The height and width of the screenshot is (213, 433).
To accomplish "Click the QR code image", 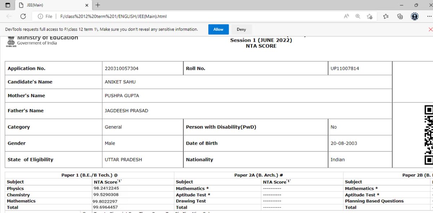I will tap(428, 135).
